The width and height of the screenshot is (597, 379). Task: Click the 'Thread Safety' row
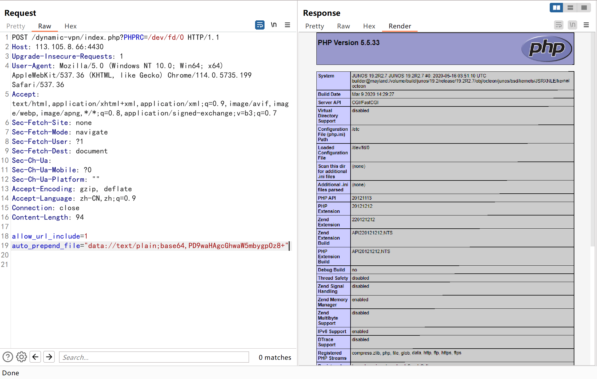point(445,278)
